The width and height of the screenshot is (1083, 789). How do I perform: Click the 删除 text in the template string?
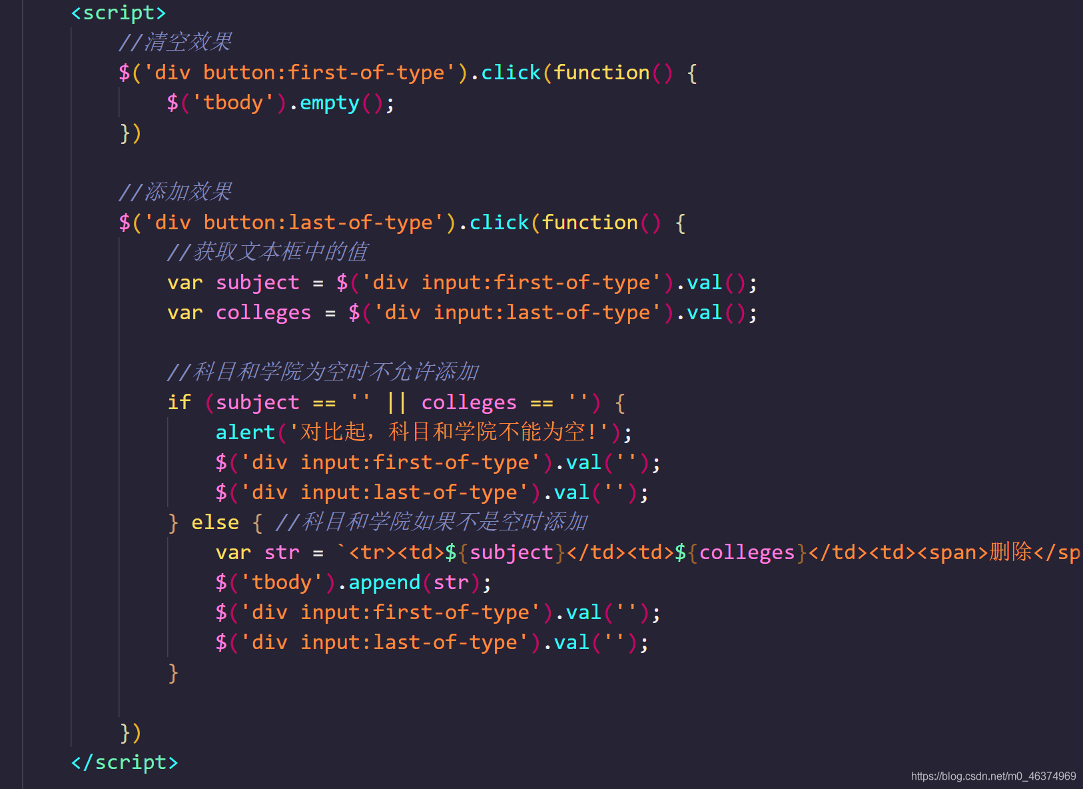point(1011,552)
